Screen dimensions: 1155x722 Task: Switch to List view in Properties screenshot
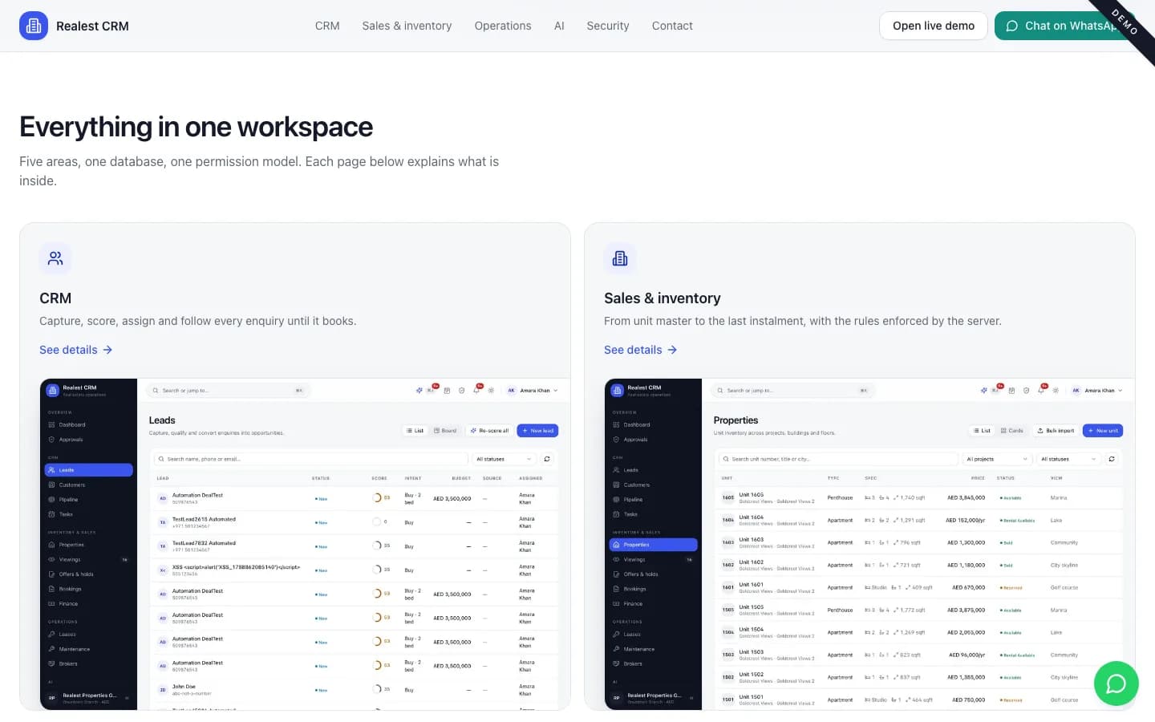click(982, 431)
